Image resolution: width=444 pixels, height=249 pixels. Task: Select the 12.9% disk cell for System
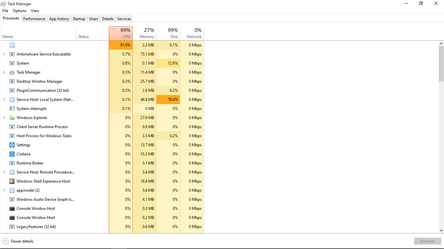point(168,63)
